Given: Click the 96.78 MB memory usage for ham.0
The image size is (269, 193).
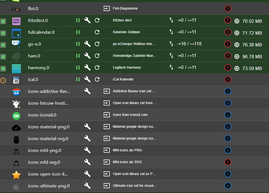Looking at the screenshot, I should click(x=252, y=57).
